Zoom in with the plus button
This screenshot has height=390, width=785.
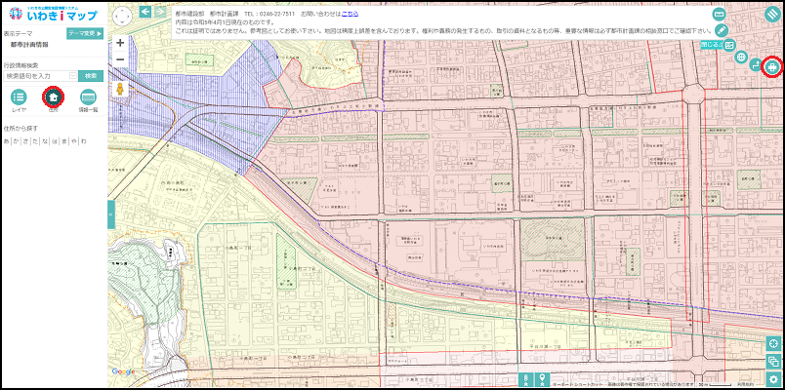click(x=120, y=43)
